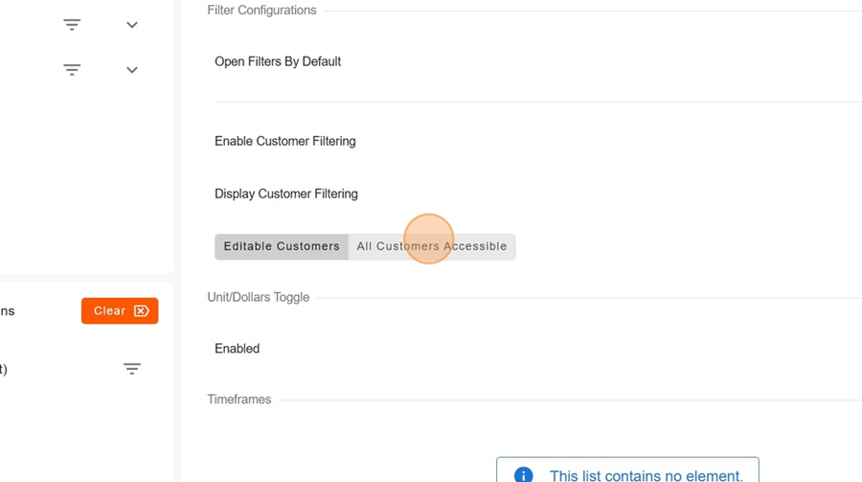The height and width of the screenshot is (482, 862).
Task: Click the 'Enable Customer Filtering' label
Action: pos(285,141)
